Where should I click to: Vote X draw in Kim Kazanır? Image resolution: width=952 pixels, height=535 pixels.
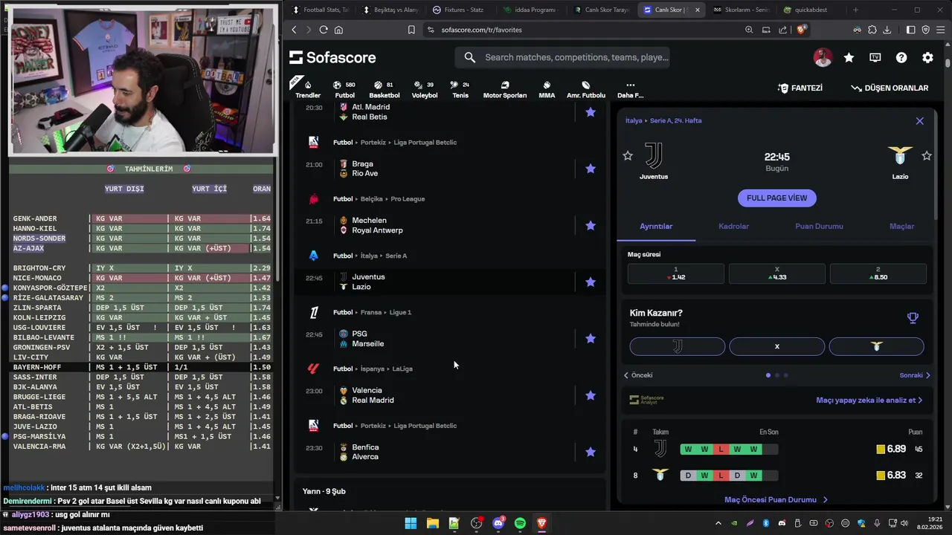click(777, 346)
